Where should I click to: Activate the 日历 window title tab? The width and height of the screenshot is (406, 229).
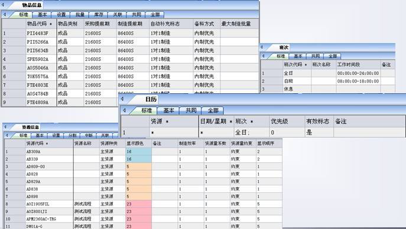[151, 99]
